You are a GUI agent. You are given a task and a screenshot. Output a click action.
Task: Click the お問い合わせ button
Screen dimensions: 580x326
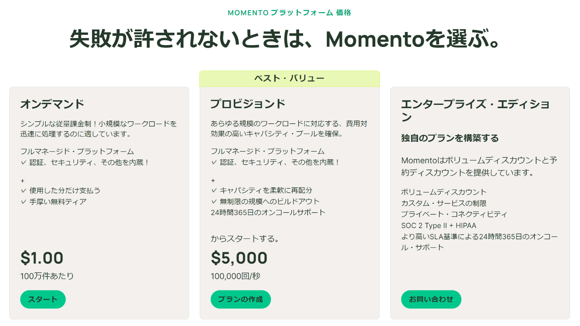[431, 299]
